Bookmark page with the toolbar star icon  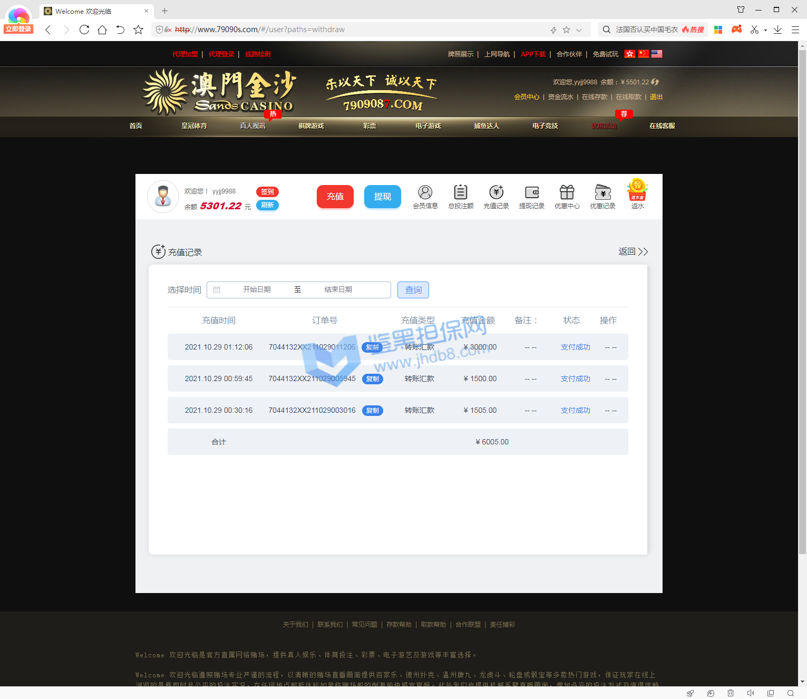pos(139,30)
